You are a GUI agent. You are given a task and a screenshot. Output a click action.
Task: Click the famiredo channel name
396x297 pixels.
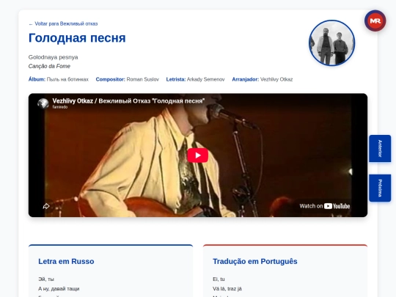click(x=60, y=107)
